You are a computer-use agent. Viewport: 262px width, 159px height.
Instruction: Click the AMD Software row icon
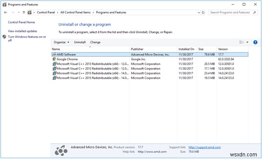[x=54, y=54]
